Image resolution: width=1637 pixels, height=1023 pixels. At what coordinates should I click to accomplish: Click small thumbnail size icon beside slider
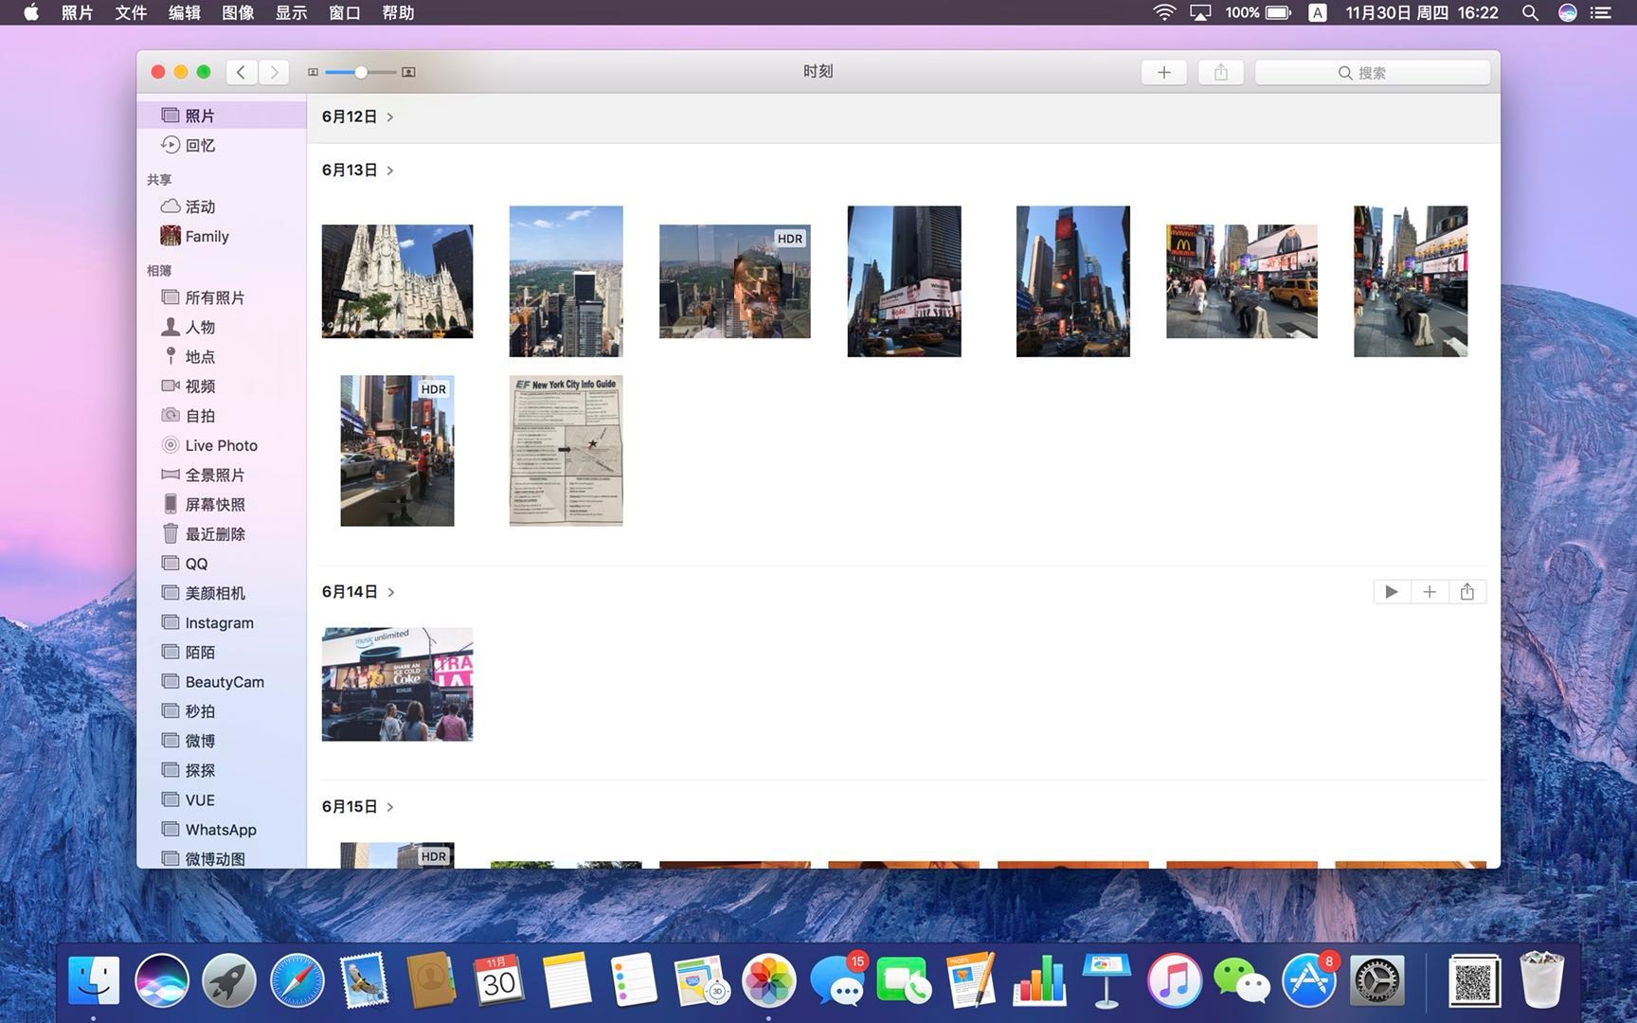(x=313, y=72)
